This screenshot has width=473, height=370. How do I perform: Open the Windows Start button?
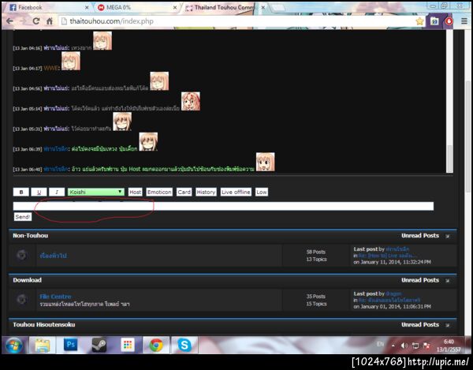pos(14,345)
